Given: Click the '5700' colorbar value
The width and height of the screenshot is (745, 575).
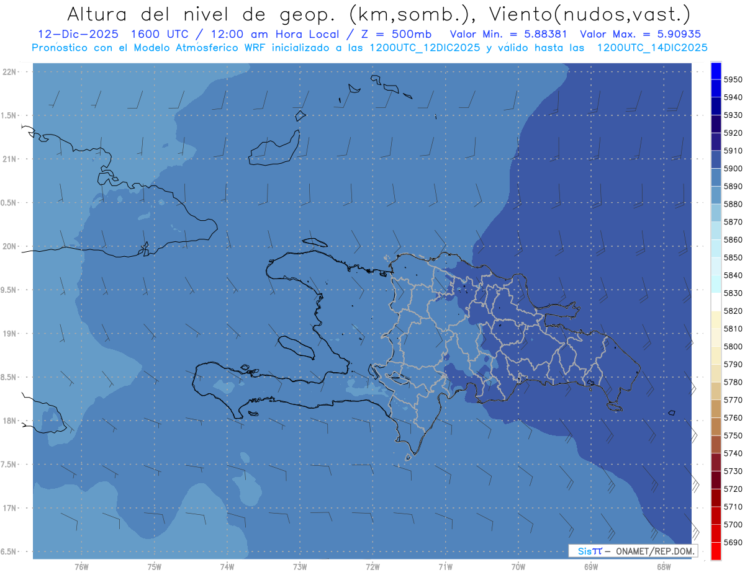Looking at the screenshot, I should [733, 524].
